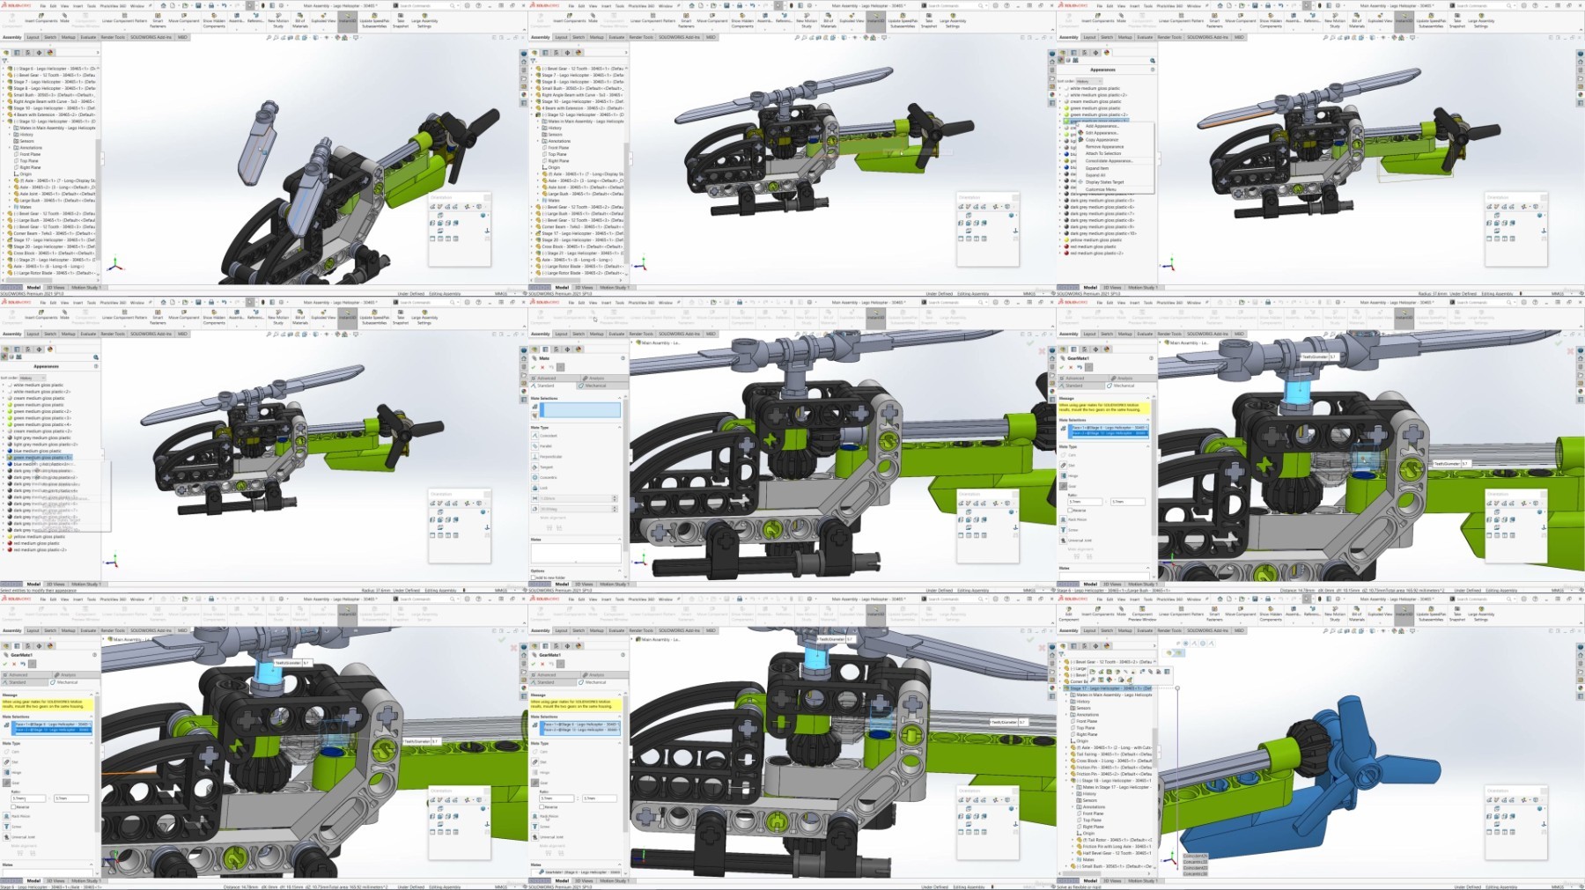Click Bill of Materials in blue-rotor screenshot ribbon
The width and height of the screenshot is (1585, 890).
point(1357,614)
